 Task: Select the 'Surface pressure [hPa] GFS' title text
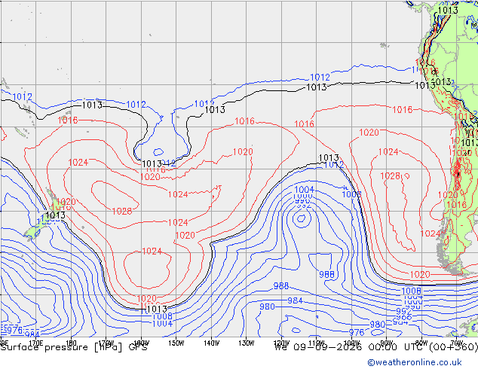click(x=74, y=347)
